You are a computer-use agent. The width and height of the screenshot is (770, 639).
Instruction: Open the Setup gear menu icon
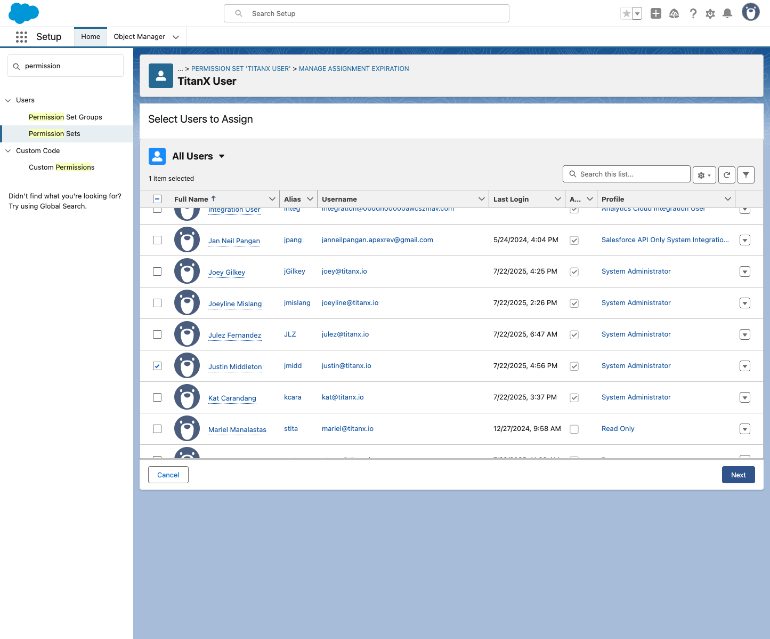coord(710,13)
